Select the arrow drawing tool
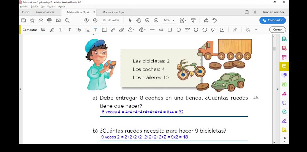The width and height of the screenshot is (307, 152). pyautogui.click(x=161, y=30)
